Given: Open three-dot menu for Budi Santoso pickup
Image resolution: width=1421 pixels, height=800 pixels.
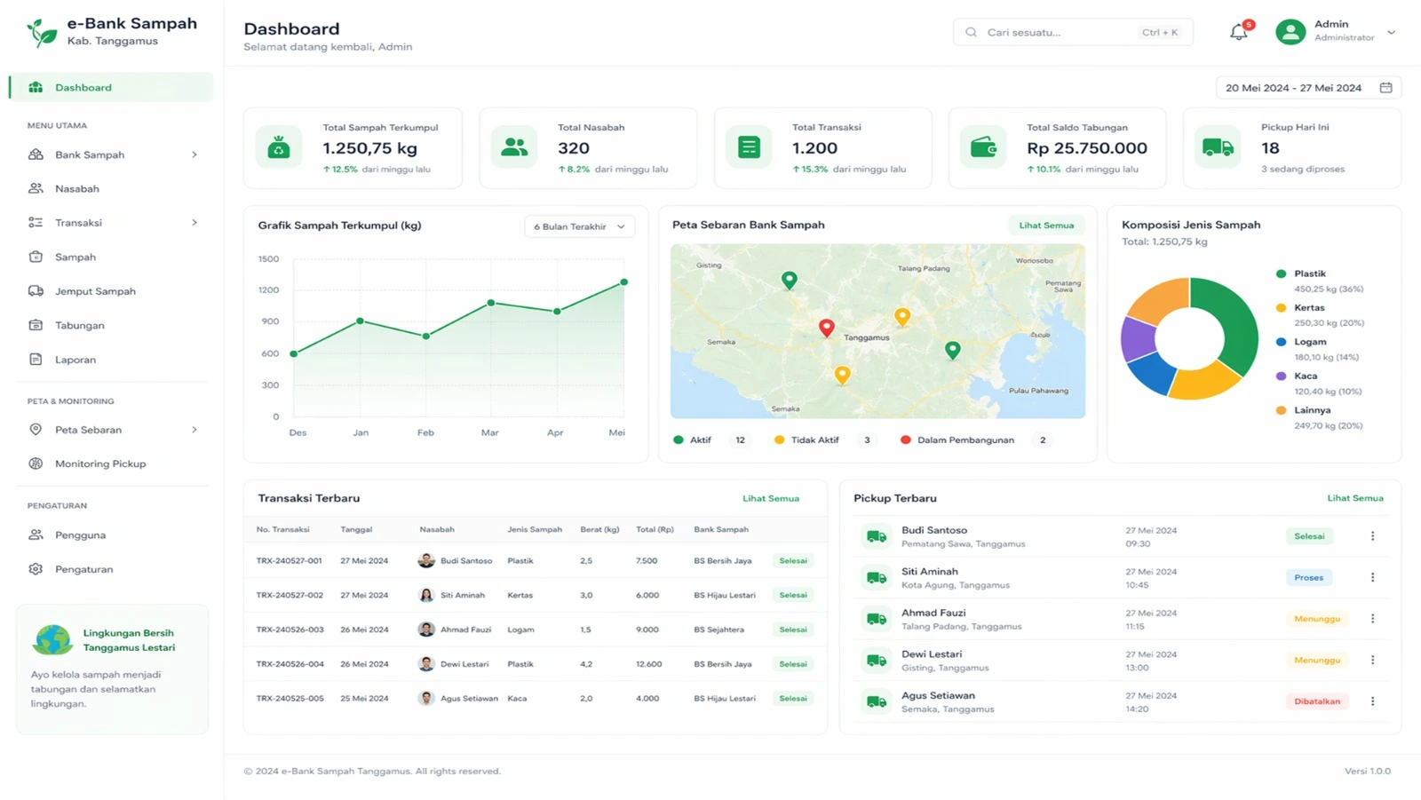Looking at the screenshot, I should [1372, 536].
